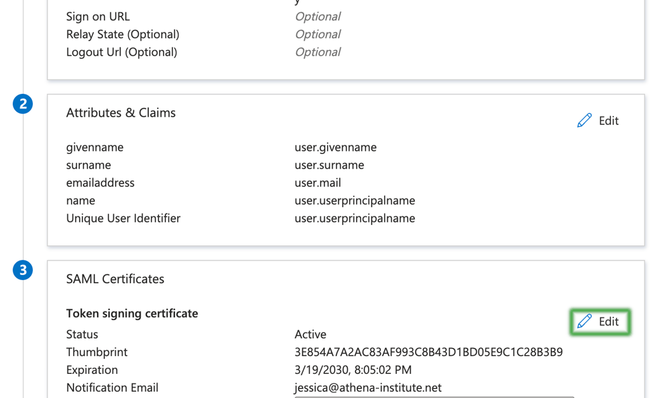Click the Token signing certificate subheading
The image size is (666, 398).
[132, 313]
